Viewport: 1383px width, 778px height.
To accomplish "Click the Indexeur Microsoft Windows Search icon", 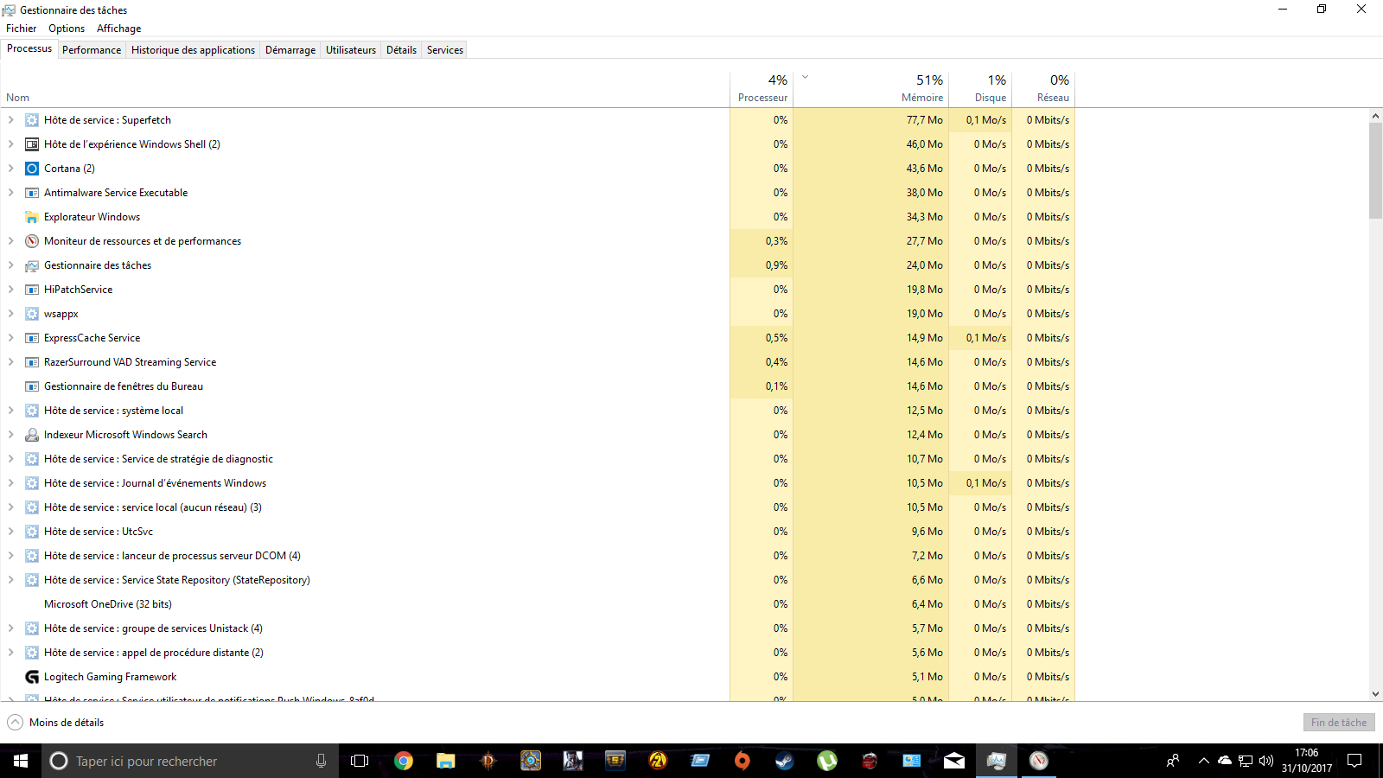I will click(x=32, y=435).
